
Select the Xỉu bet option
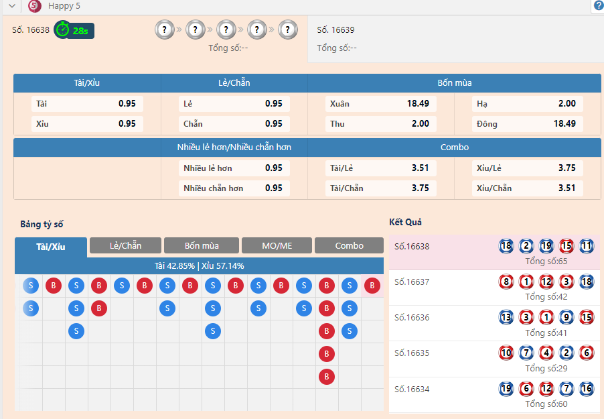coord(87,123)
